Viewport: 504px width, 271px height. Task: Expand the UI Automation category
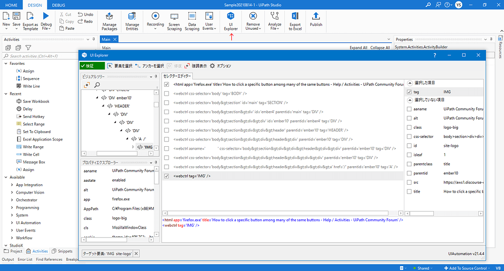point(12,223)
